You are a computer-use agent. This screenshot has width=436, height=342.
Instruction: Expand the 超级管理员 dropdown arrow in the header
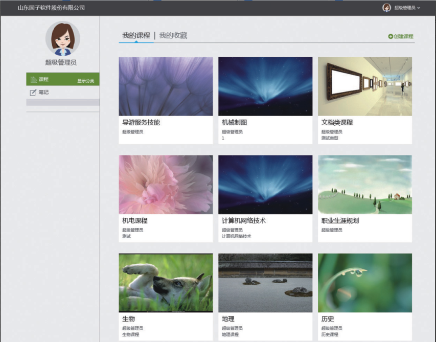click(419, 8)
